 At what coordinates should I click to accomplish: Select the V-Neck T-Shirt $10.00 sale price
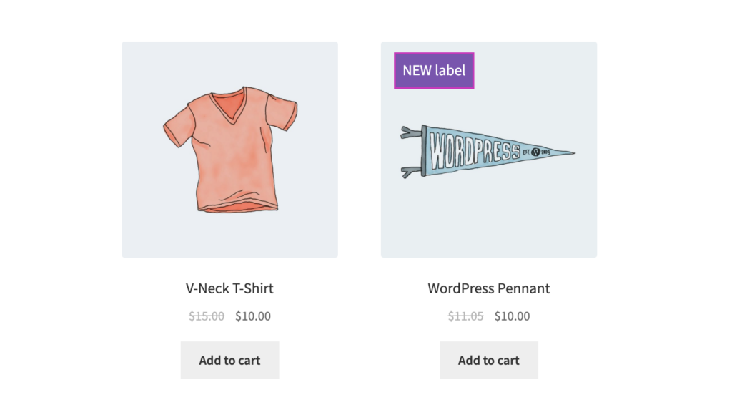[x=253, y=316]
